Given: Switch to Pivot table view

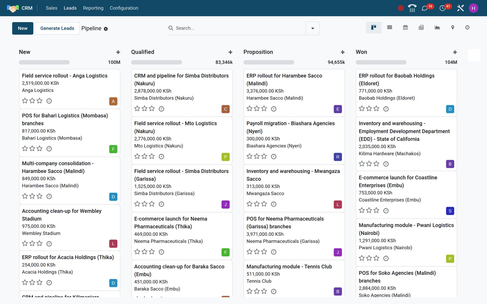Looking at the screenshot, I should [x=421, y=28].
